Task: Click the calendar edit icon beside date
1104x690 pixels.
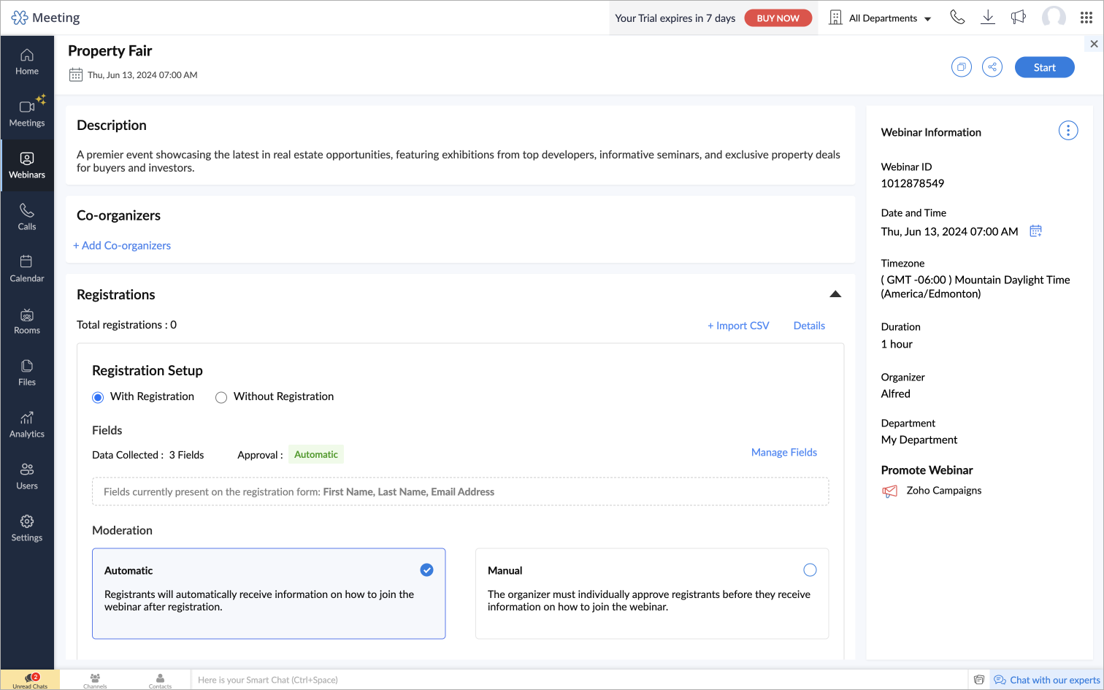Action: (1035, 231)
